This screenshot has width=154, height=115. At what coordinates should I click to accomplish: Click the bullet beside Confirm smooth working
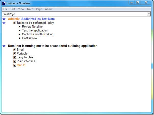pos(20,34)
